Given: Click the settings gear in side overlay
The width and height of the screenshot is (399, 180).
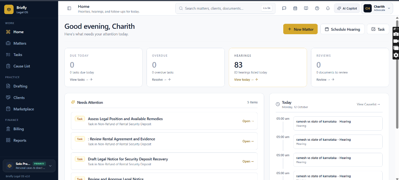Looking at the screenshot, I should (396, 55).
